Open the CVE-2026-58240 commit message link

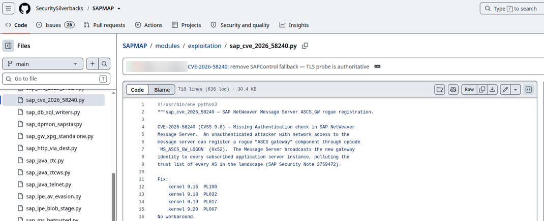[x=207, y=66]
